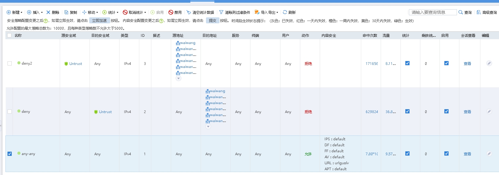Click the 动作 column header
Viewport: 499px width, 175px height.
click(305, 35)
